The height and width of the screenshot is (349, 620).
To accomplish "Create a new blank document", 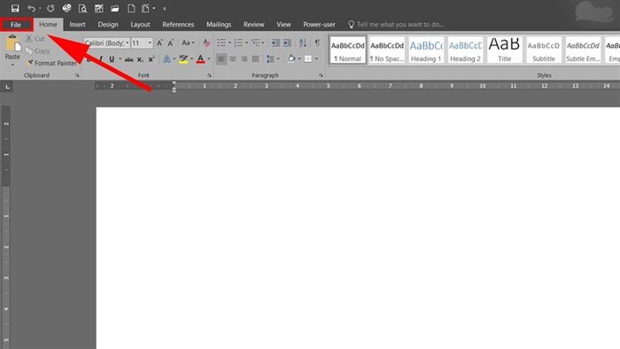I will (x=131, y=8).
